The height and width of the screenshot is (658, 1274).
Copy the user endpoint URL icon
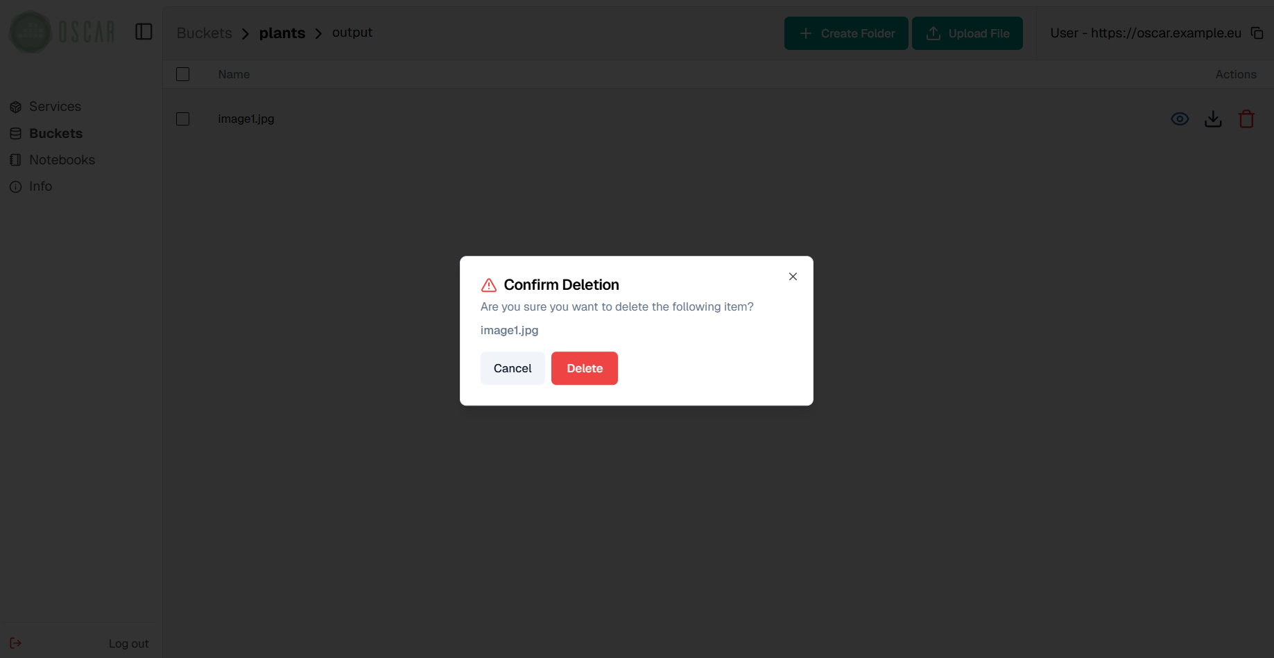(1257, 33)
